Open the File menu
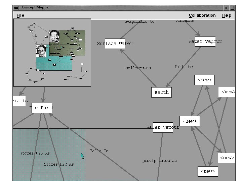Image resolution: width=242 pixels, height=181 pixels. (20, 15)
